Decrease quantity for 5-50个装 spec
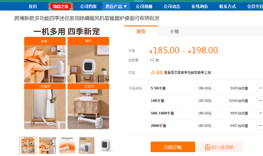 [260, 88]
